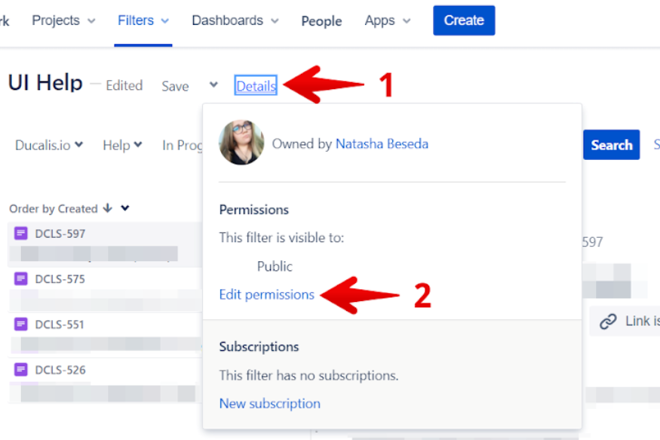660x440 pixels.
Task: Click the issue type icon on DCLS-526
Action: [x=20, y=370]
